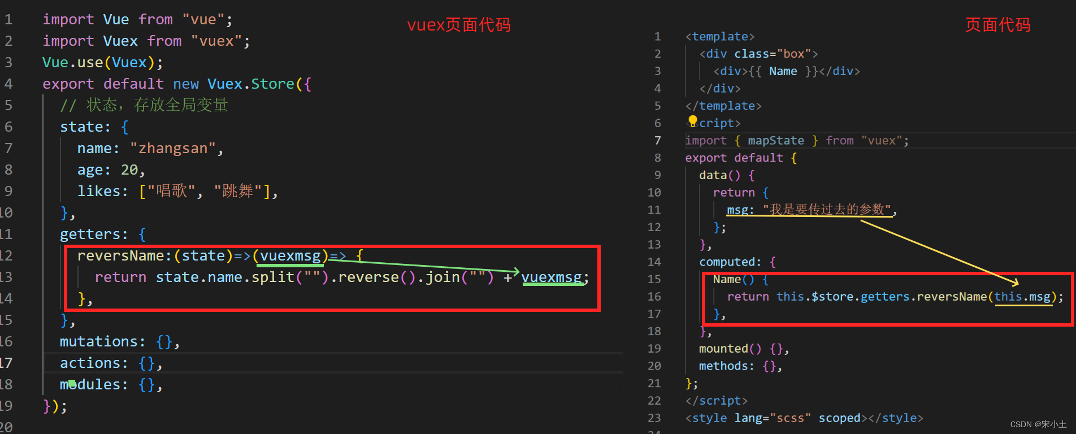Click the '<div>{{ Name }}</div>' line
The width and height of the screenshot is (1076, 434).
point(787,71)
